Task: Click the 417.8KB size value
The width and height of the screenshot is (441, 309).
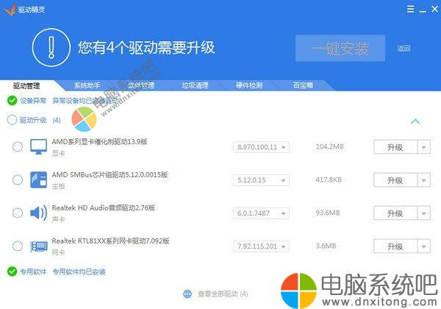Action: [329, 180]
